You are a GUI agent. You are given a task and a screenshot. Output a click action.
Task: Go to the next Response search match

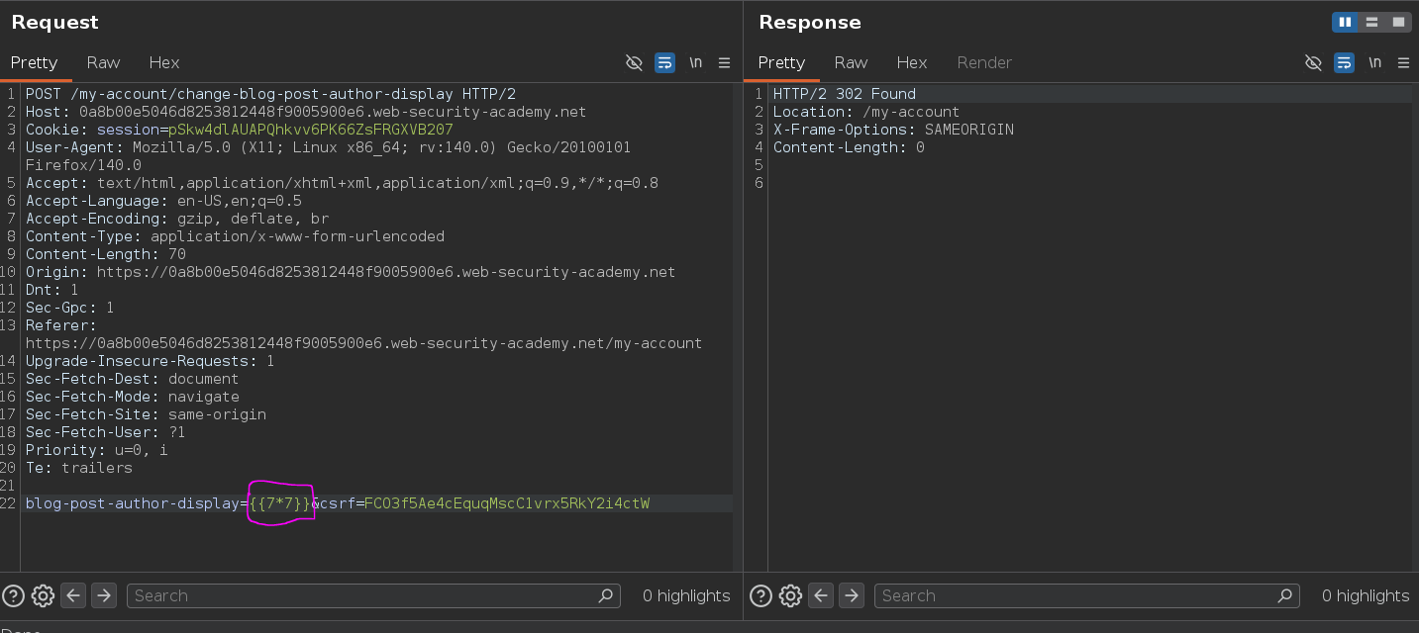coord(852,595)
